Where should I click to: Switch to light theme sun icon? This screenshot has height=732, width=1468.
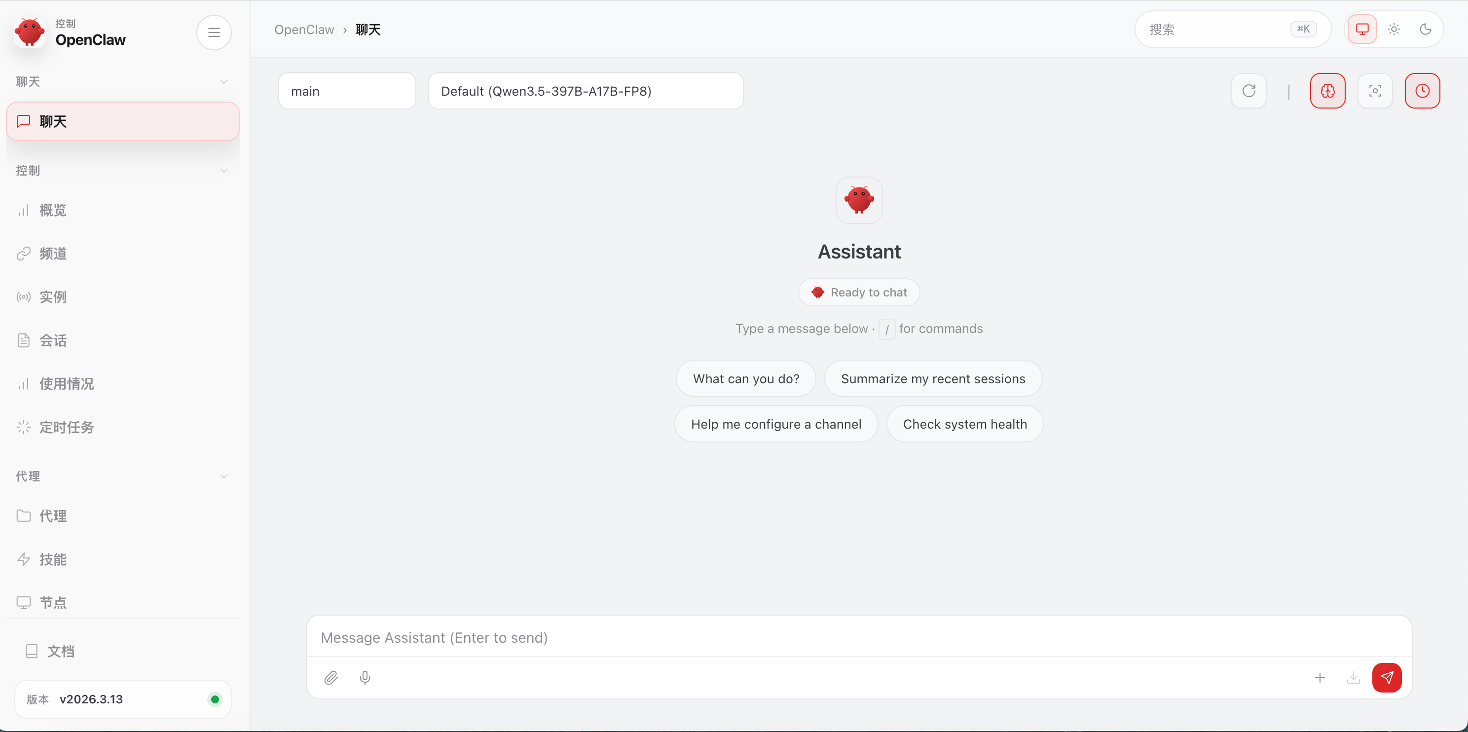tap(1394, 29)
